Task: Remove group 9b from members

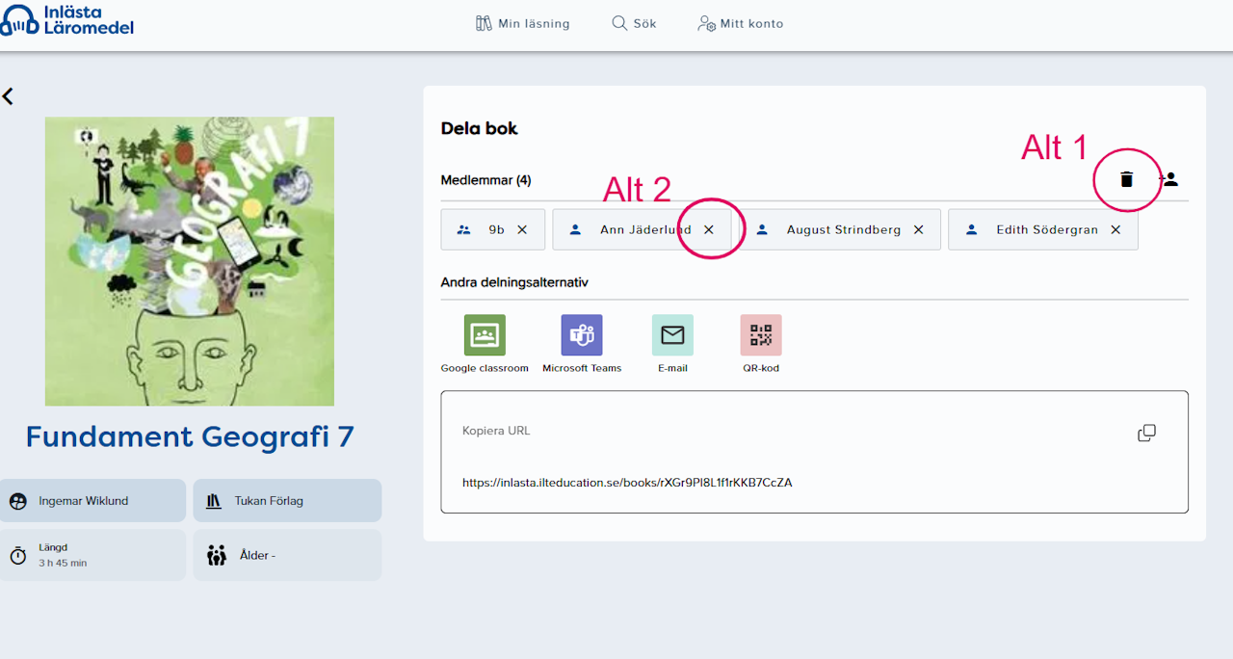Action: pyautogui.click(x=522, y=229)
